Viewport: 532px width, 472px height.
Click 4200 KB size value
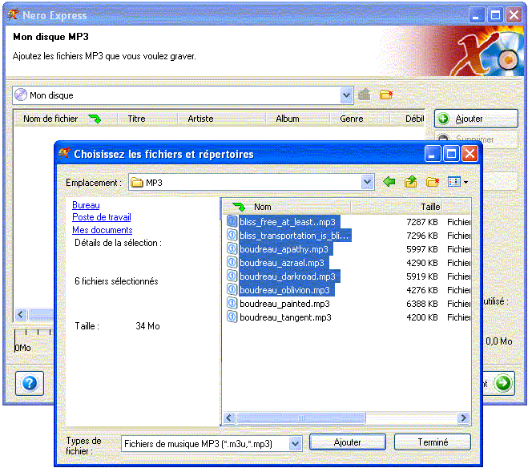(x=422, y=317)
